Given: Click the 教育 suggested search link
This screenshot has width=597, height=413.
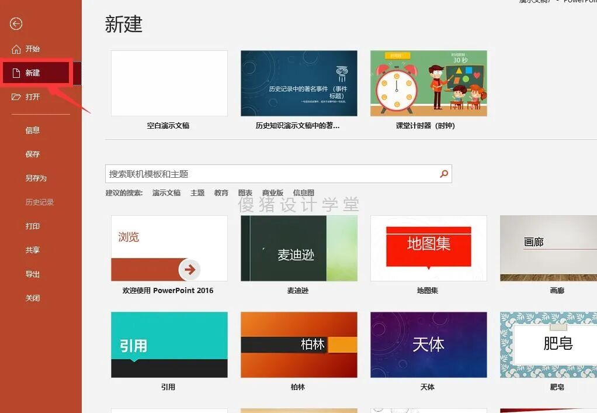Looking at the screenshot, I should coord(221,192).
